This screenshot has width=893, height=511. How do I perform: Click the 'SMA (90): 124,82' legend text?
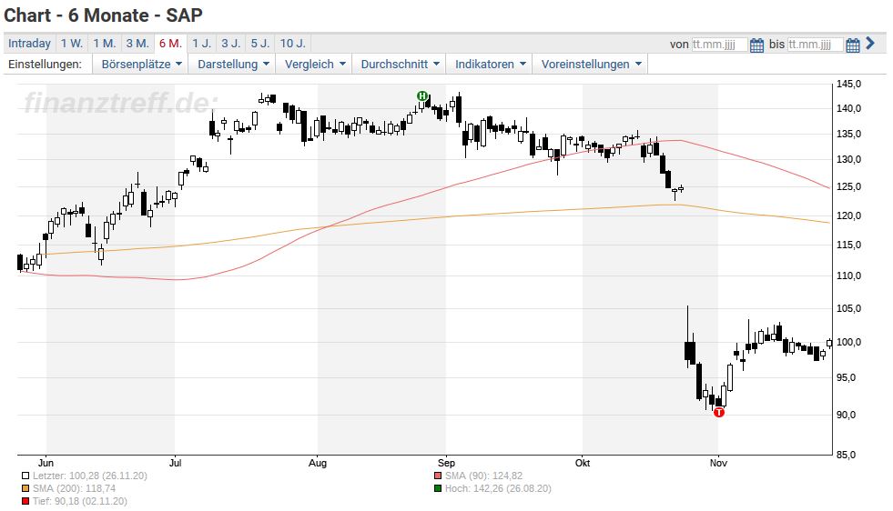click(x=483, y=476)
